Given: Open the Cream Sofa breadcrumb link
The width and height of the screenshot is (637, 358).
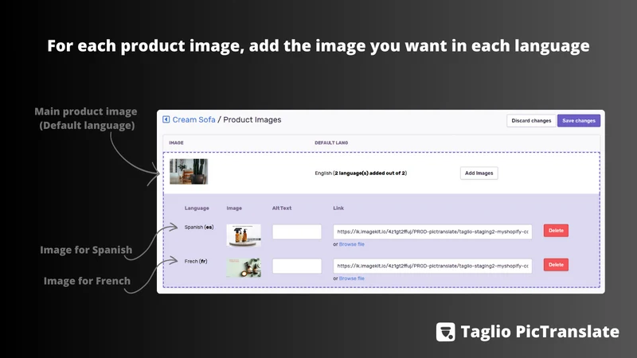Looking at the screenshot, I should pyautogui.click(x=193, y=120).
